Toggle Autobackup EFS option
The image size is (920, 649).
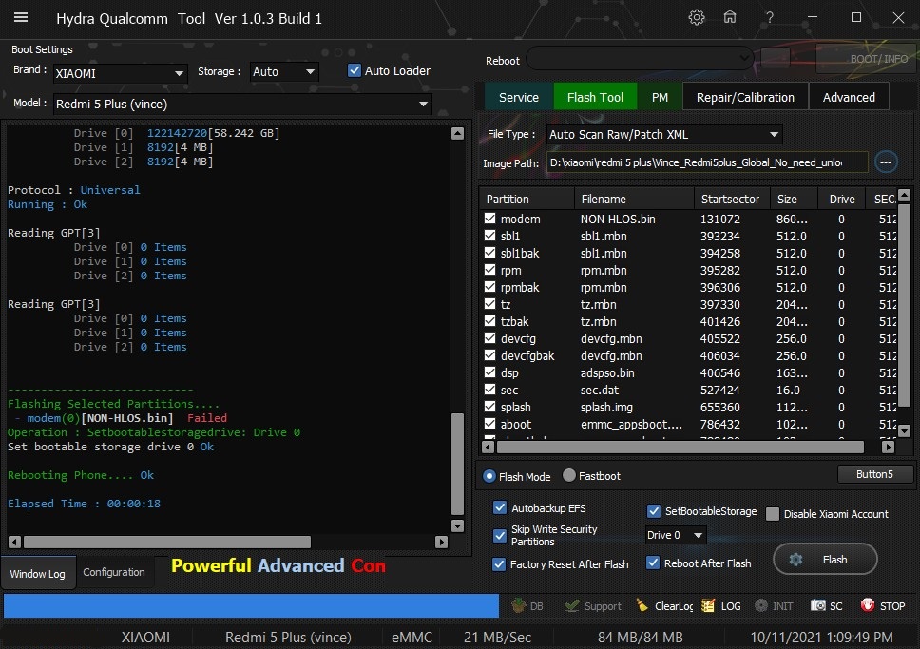point(500,507)
